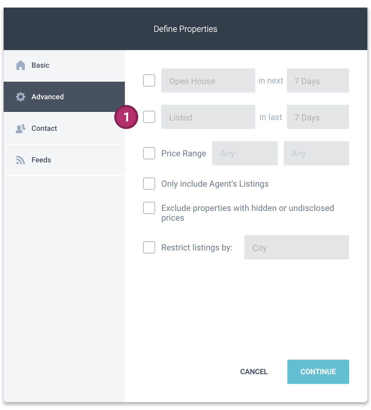The width and height of the screenshot is (371, 410).
Task: Tick the Listed checkbox
Action: click(x=149, y=117)
